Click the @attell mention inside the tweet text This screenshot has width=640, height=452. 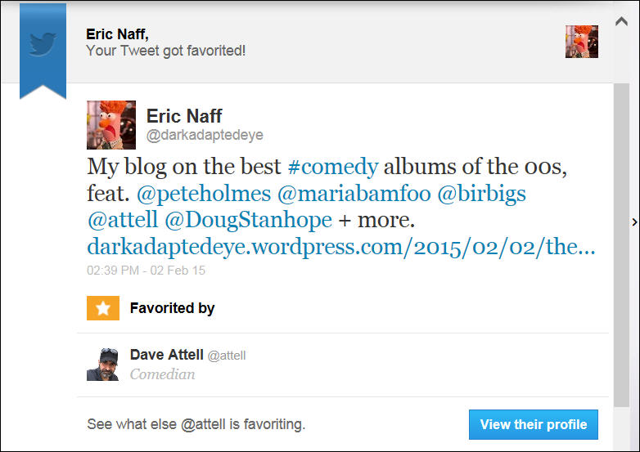click(123, 221)
